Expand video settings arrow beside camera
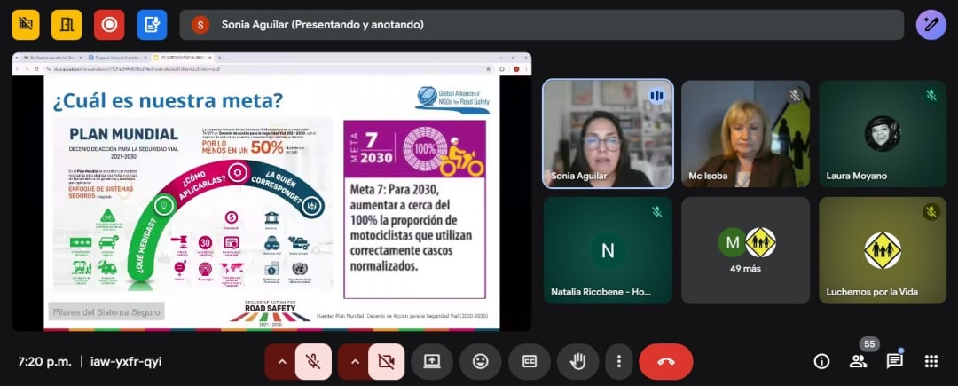The height and width of the screenshot is (386, 958). point(354,361)
